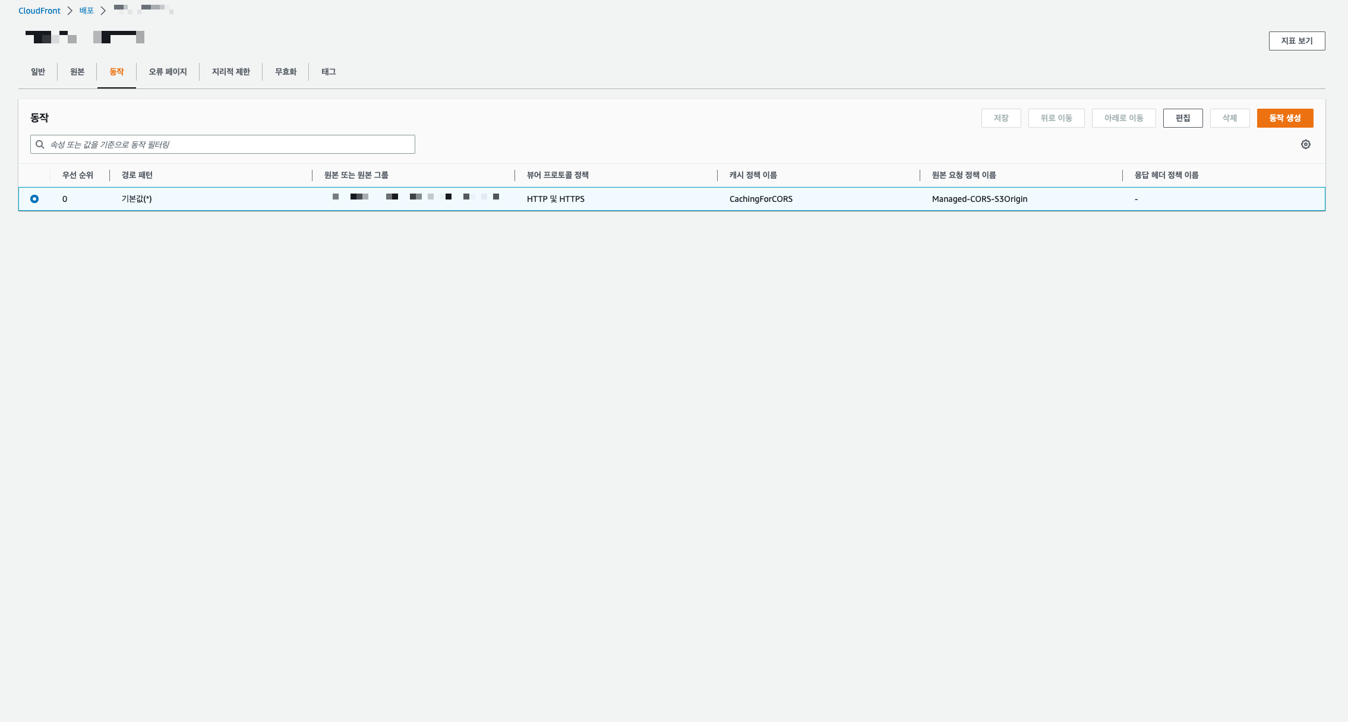Click the 삭제 button

[x=1229, y=118]
